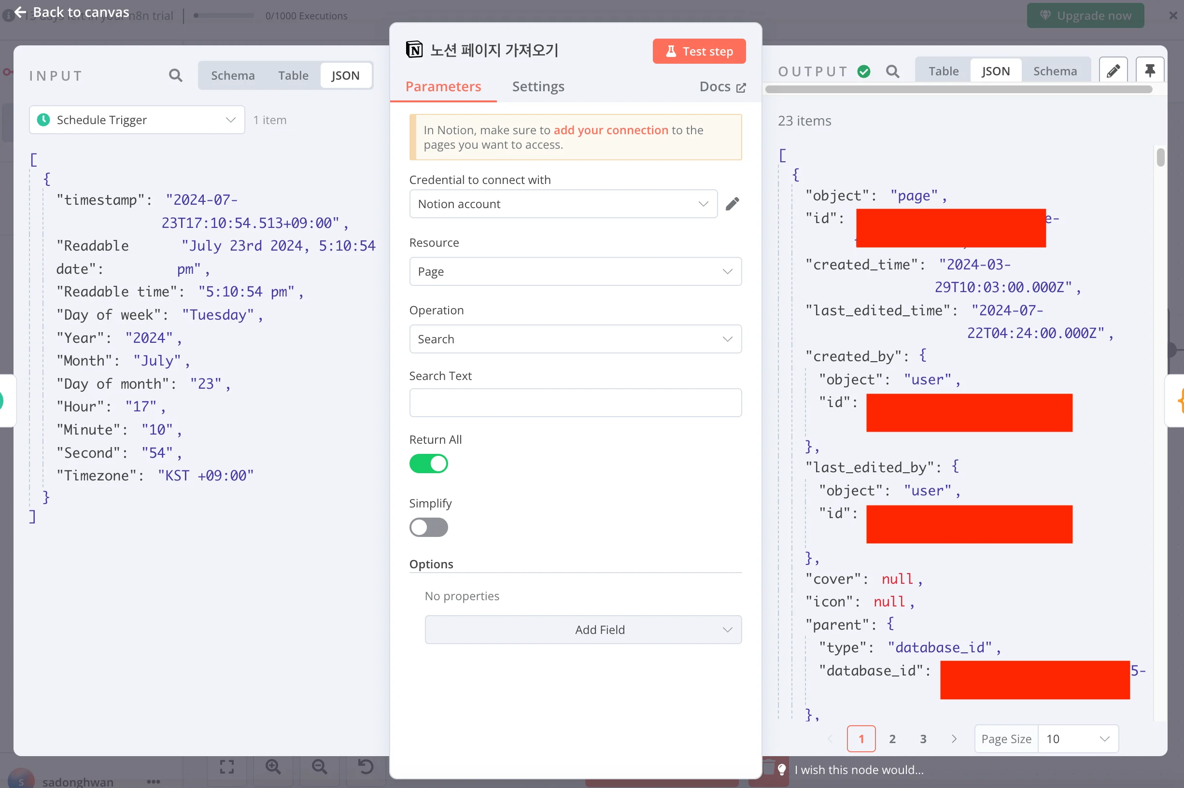Screen dimensions: 1184x788
Task: Click the zoom out magnifier icon
Action: click(x=319, y=766)
